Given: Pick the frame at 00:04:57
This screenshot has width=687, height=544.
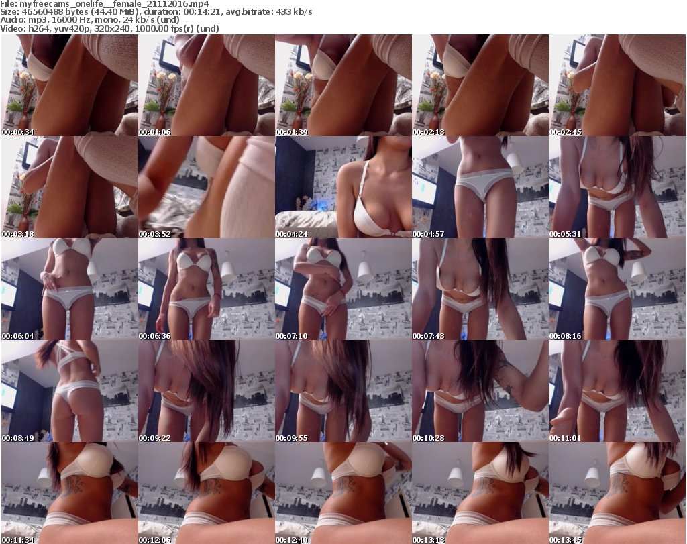Looking at the screenshot, I should tap(480, 187).
